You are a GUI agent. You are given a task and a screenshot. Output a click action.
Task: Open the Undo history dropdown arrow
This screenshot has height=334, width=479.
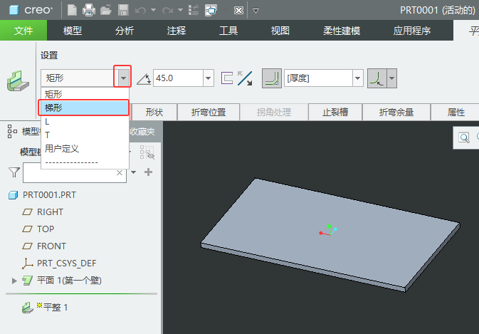click(x=153, y=11)
